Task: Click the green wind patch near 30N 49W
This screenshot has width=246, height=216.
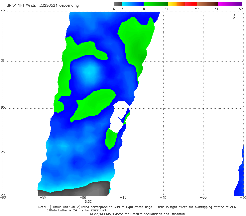Action: point(93,105)
